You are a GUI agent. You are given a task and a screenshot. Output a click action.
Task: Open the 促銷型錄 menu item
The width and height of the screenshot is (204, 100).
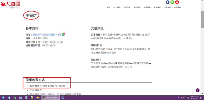pos(127,8)
